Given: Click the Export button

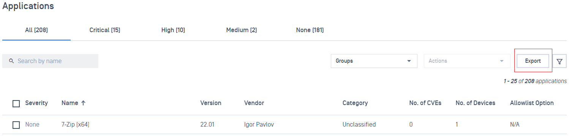Looking at the screenshot, I should pos(533,61).
